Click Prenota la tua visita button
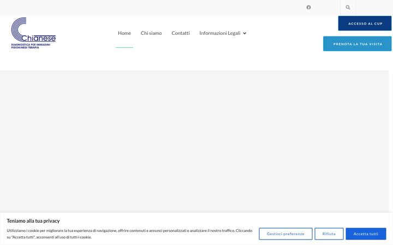Image resolution: width=393 pixels, height=245 pixels. coord(357,44)
